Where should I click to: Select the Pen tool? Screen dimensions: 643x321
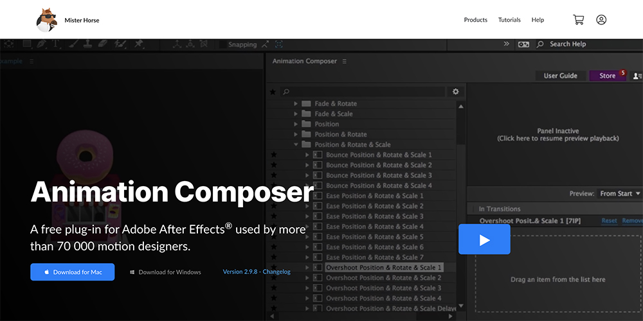click(x=41, y=44)
